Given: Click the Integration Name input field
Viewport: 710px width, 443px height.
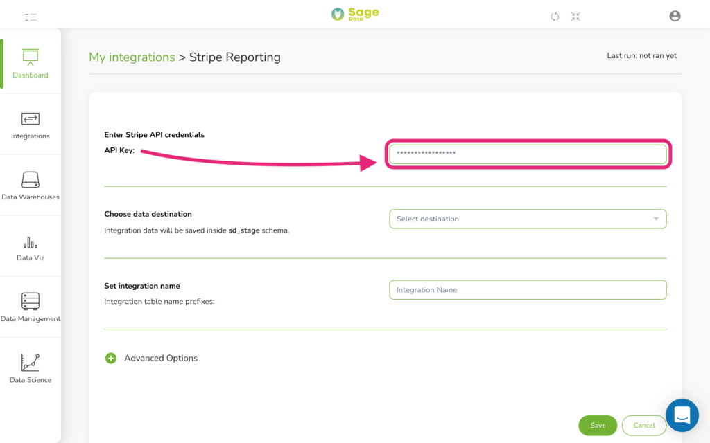Looking at the screenshot, I should 528,290.
